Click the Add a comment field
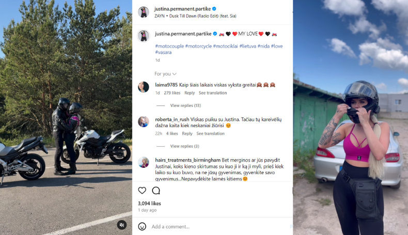 pos(220,226)
